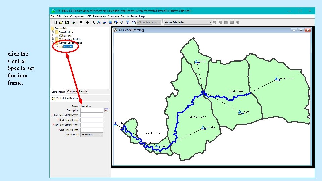Select the Source creation tool
322x181 pixels.
click(128, 22)
